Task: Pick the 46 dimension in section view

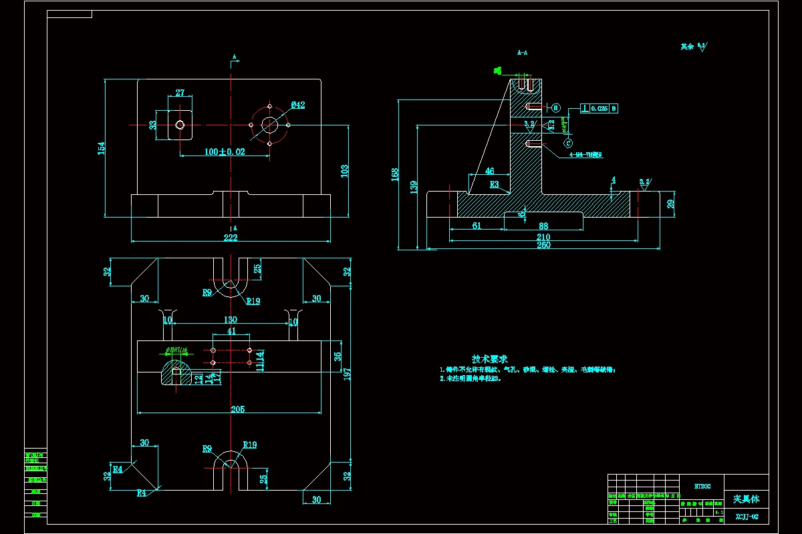Action: (x=489, y=172)
